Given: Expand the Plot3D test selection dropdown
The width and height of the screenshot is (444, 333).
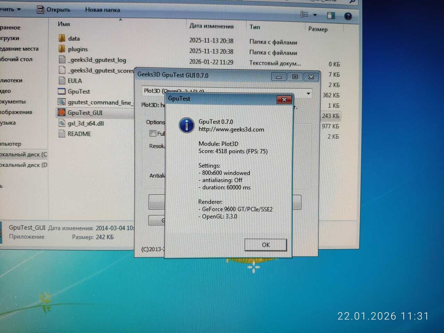Looking at the screenshot, I should click(308, 94).
